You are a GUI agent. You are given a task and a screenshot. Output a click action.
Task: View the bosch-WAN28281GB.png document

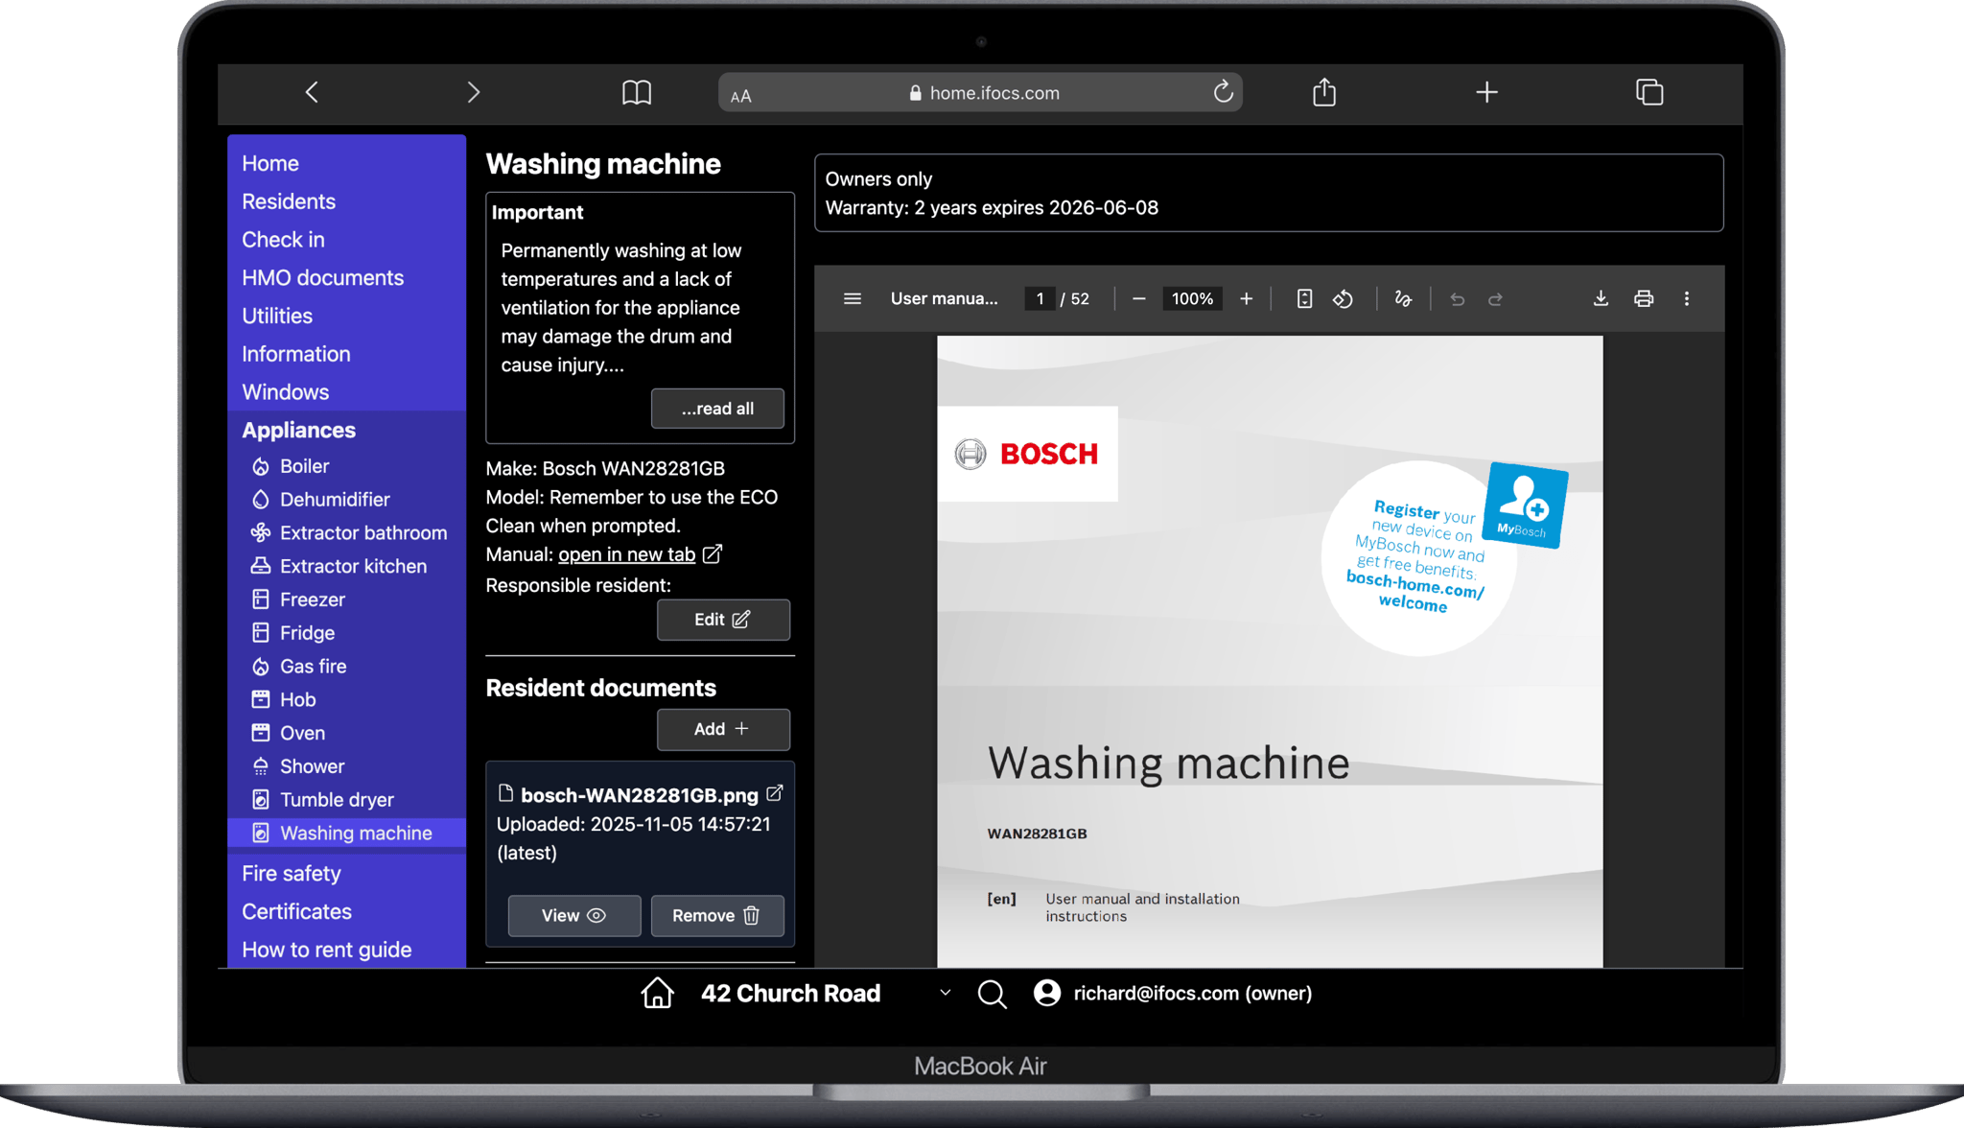pyautogui.click(x=573, y=916)
